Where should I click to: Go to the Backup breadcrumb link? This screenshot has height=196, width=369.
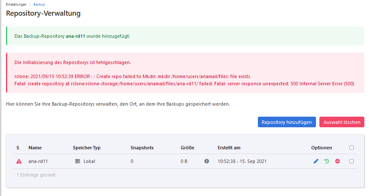(39, 4)
